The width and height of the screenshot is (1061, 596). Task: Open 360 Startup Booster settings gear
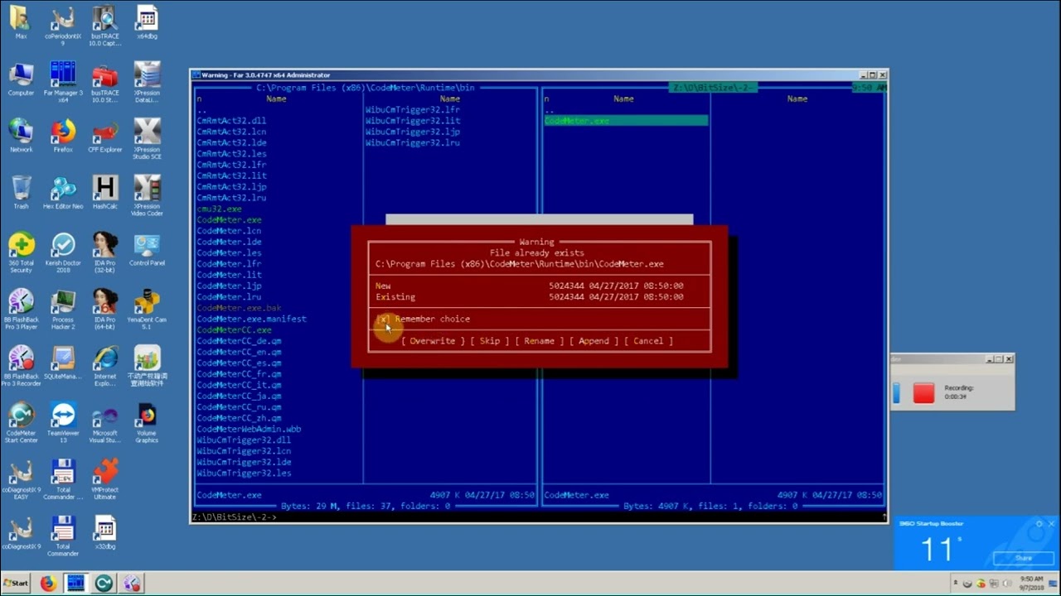(x=1039, y=523)
